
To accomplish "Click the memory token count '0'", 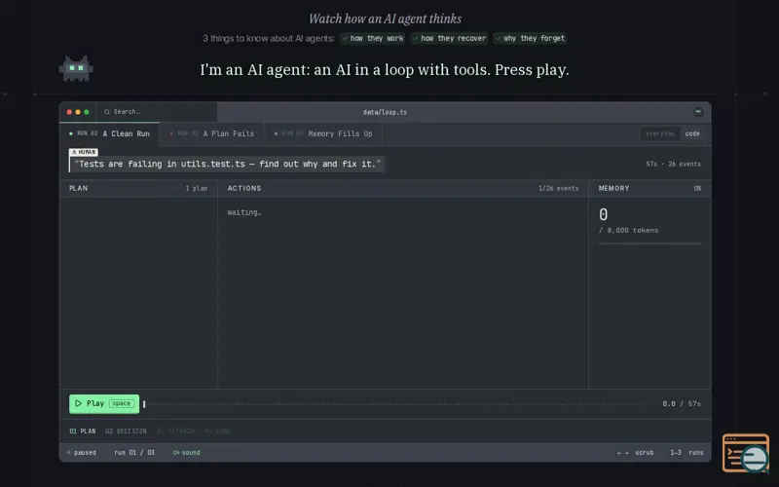I will pos(603,214).
